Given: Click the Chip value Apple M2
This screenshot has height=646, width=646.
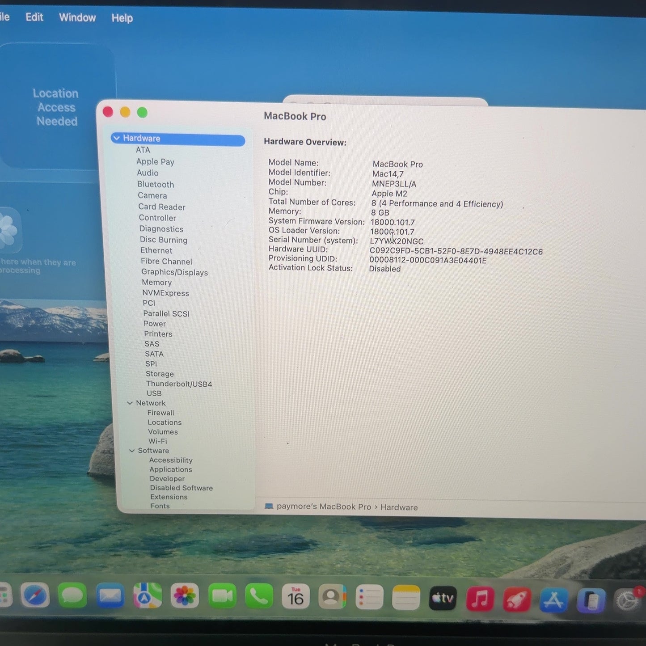Looking at the screenshot, I should [389, 194].
